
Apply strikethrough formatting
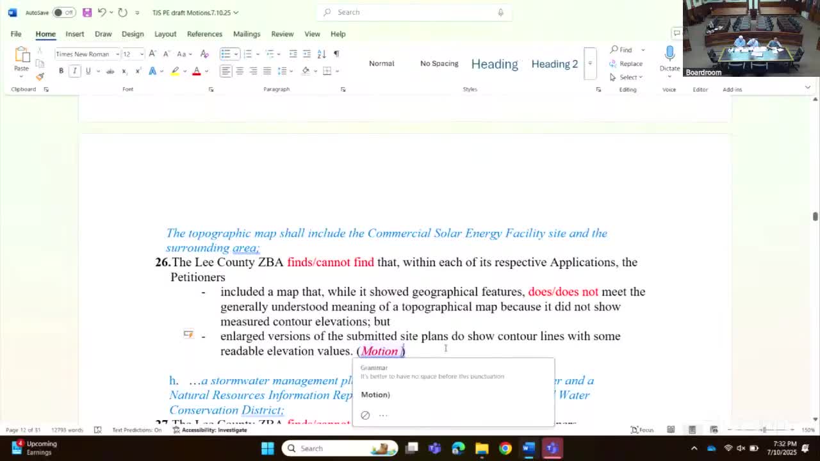pyautogui.click(x=110, y=71)
